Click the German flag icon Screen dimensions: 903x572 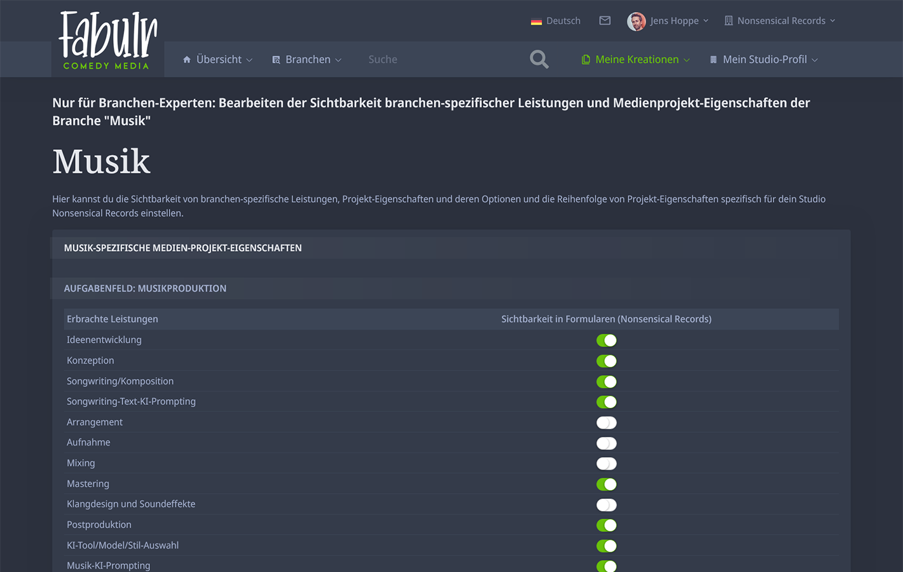pyautogui.click(x=536, y=20)
